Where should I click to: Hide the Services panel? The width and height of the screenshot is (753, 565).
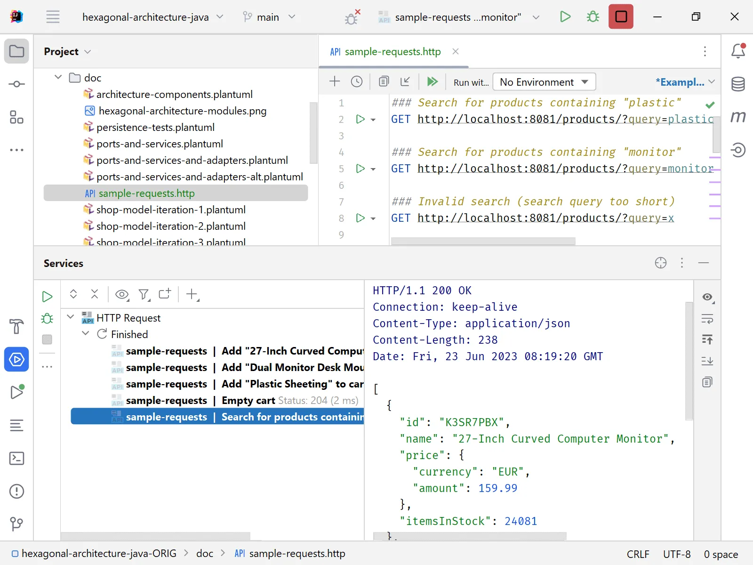704,263
